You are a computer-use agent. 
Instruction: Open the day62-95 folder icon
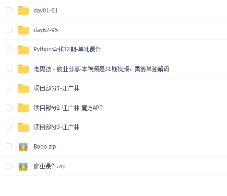(23, 30)
